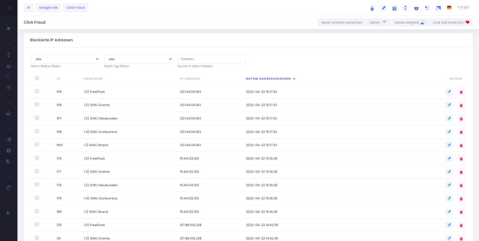Image resolution: width=479 pixels, height=241 pixels.
Task: Tick the checkbox for row ID 176
Action: pos(37,158)
